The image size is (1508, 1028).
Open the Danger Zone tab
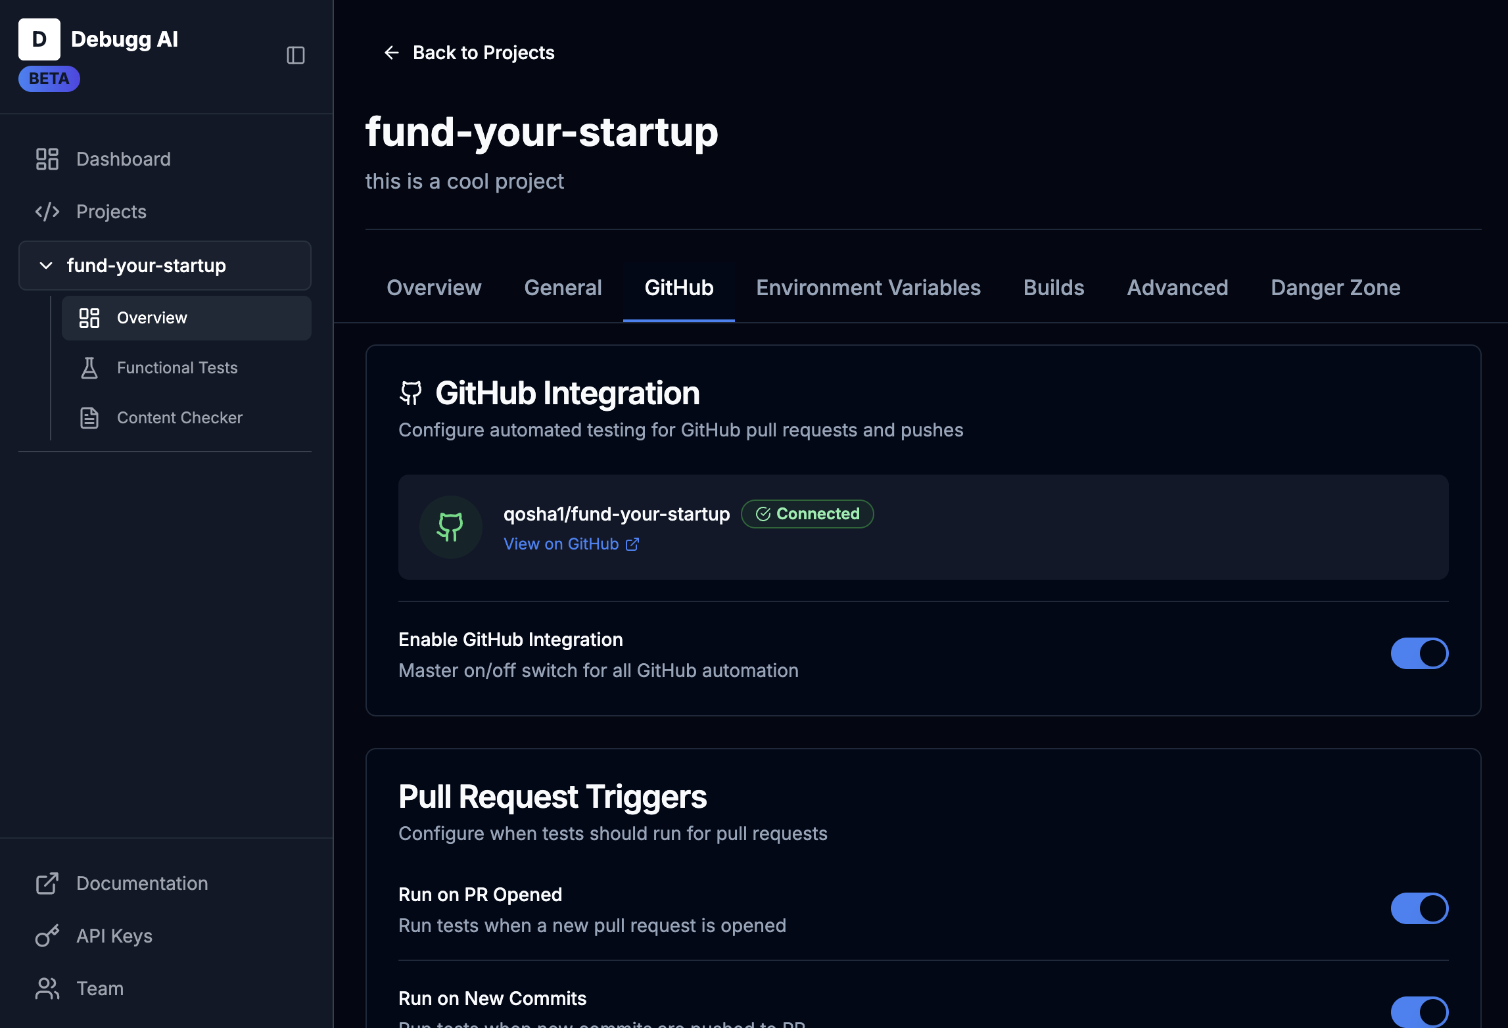pyautogui.click(x=1334, y=287)
